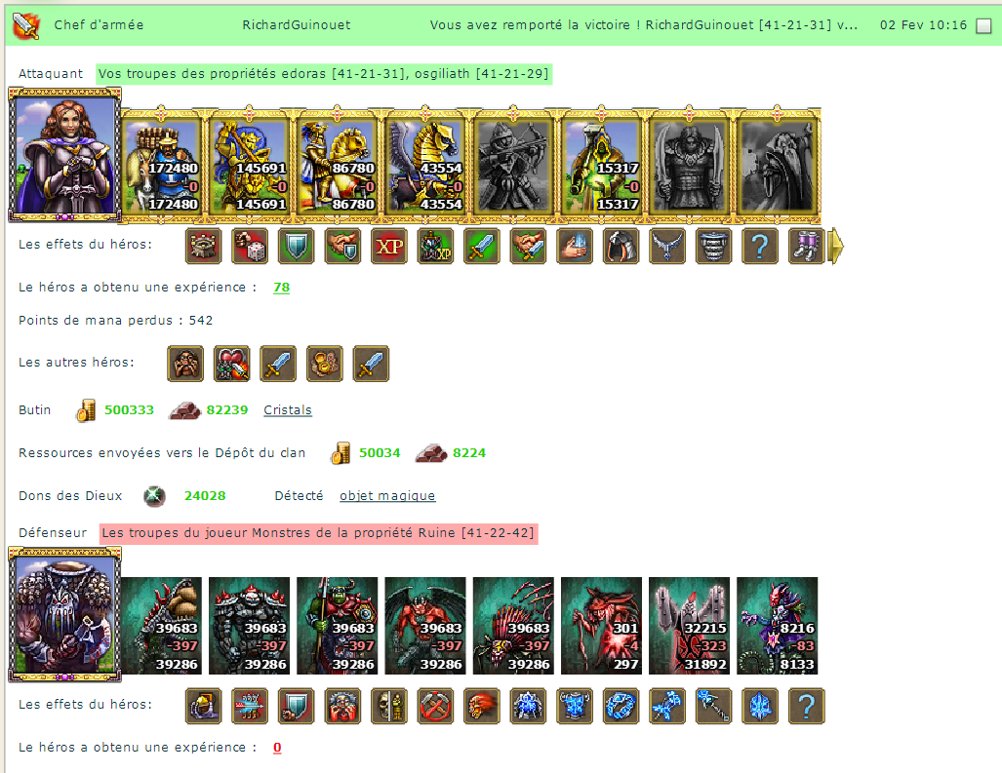Select the castle tower hero effect icon

coord(203,246)
